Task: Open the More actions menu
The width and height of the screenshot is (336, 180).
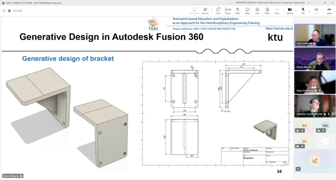Action: 277,10
